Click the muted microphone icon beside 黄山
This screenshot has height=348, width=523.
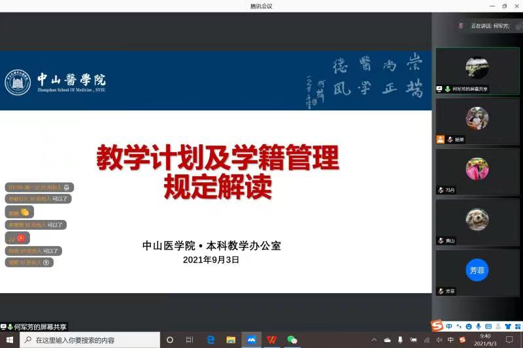[441, 241]
